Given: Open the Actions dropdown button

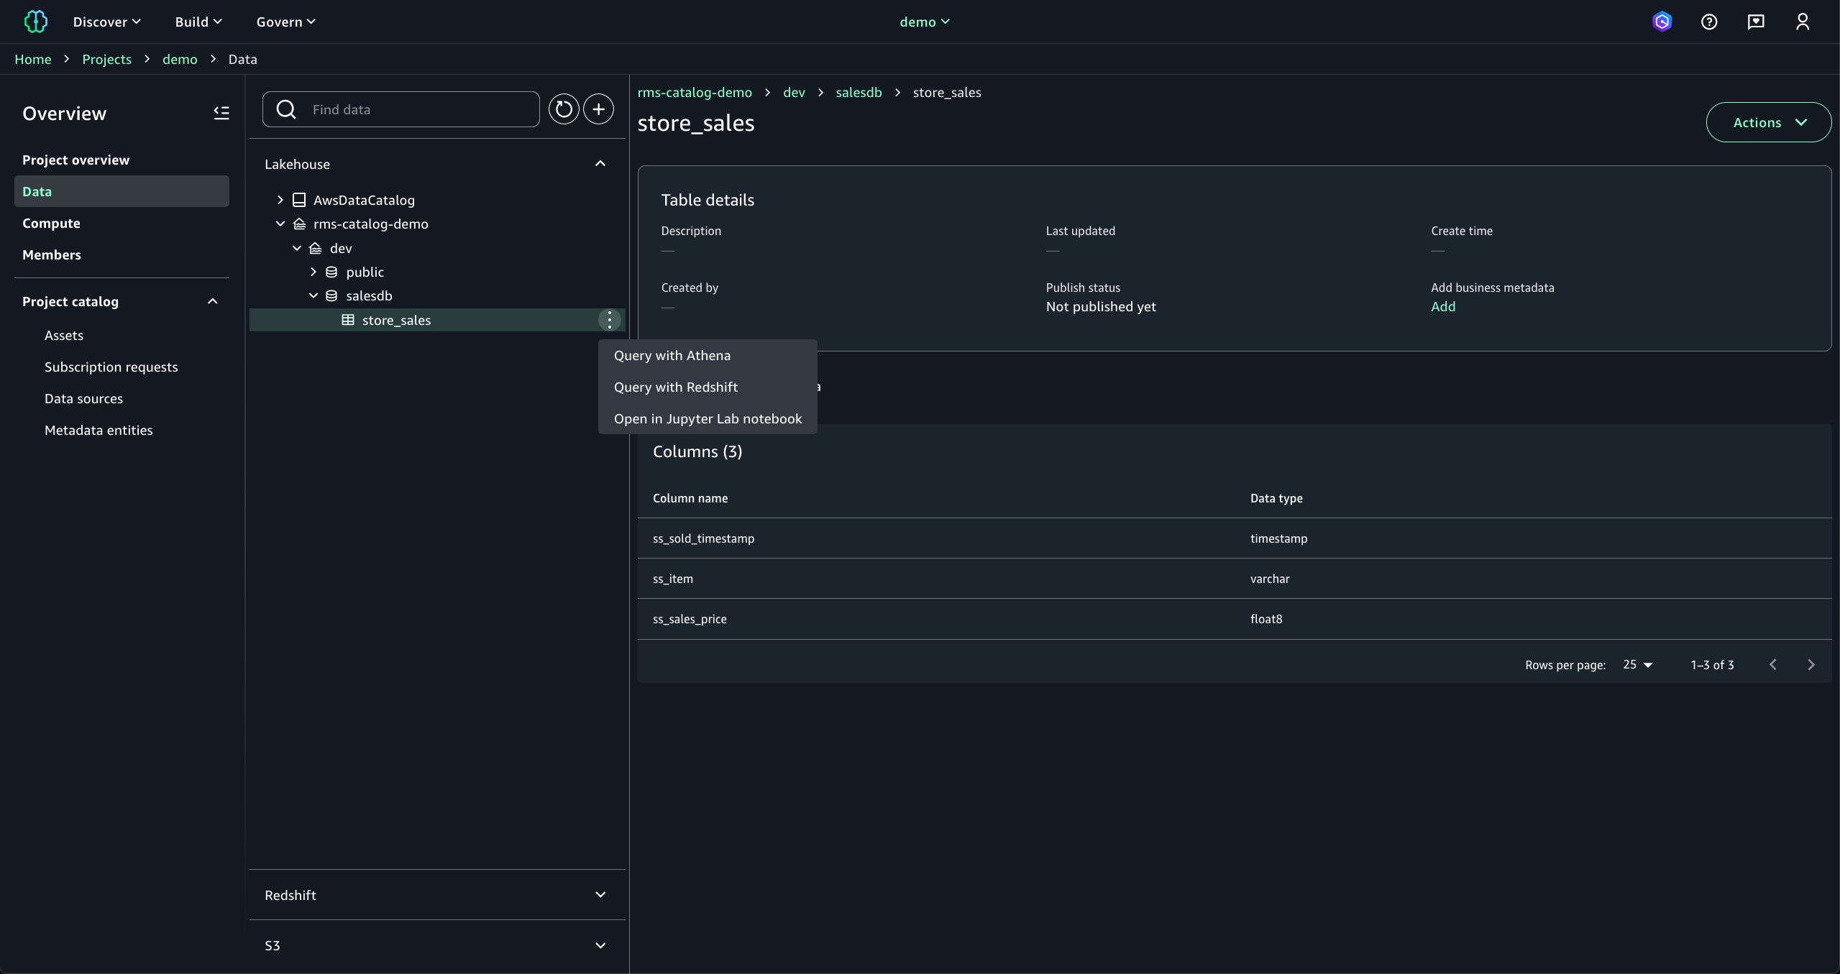Looking at the screenshot, I should click(x=1768, y=122).
